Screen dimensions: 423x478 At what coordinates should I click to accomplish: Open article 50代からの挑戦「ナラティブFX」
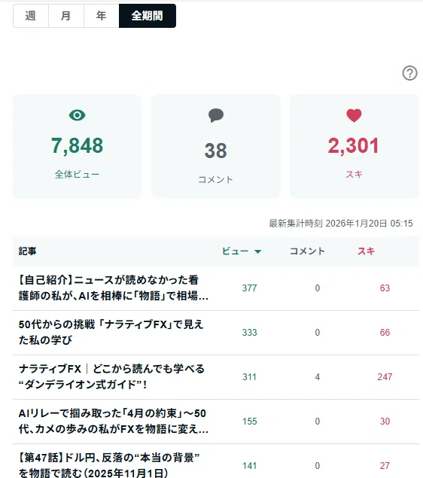pyautogui.click(x=111, y=332)
